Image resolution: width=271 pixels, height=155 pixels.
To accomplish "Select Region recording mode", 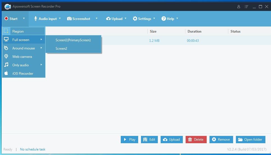I will [x=18, y=31].
